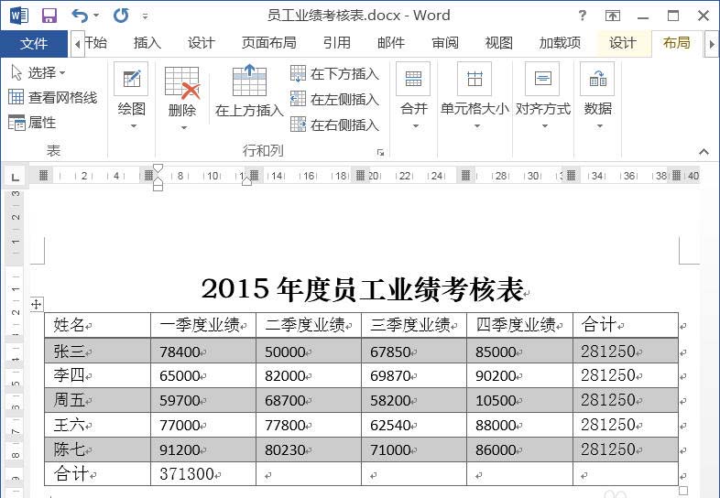The width and height of the screenshot is (720, 498).
Task: Collapse the ribbon with the chevron arrow
Action: pyautogui.click(x=704, y=152)
